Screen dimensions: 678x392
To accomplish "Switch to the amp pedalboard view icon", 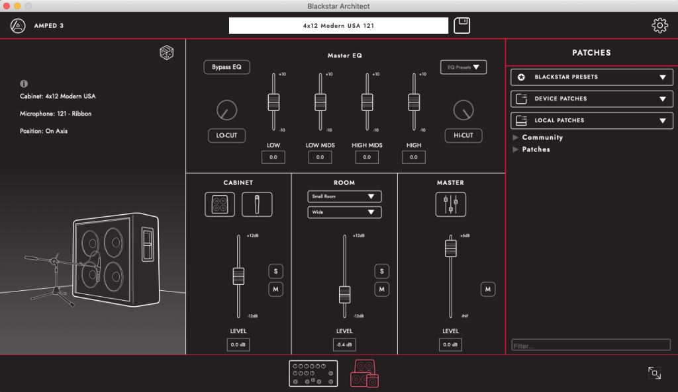I will point(313,373).
